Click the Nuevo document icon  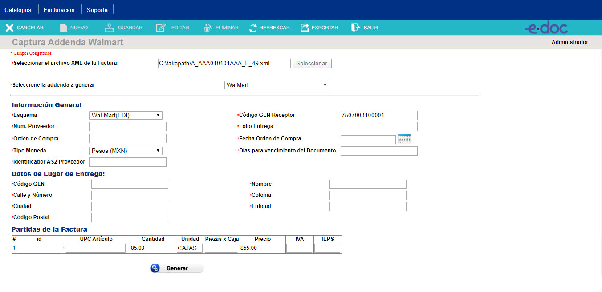pos(64,28)
